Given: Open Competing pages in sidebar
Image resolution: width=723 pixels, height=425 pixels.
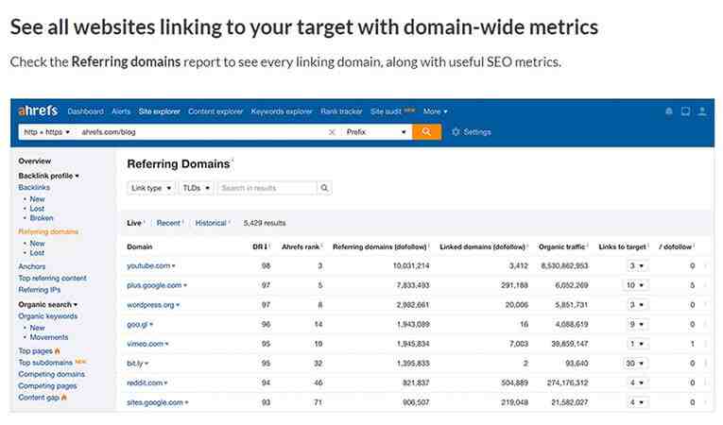Looking at the screenshot, I should tap(47, 386).
